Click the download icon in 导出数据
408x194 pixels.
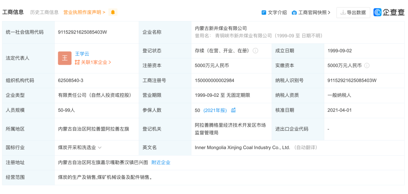(x=343, y=12)
